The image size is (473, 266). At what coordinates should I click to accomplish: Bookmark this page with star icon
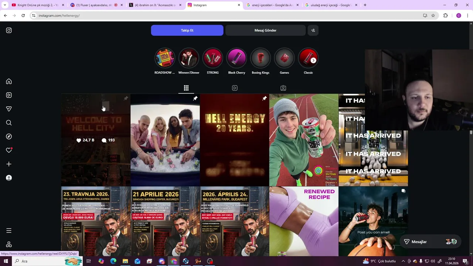[x=433, y=16]
